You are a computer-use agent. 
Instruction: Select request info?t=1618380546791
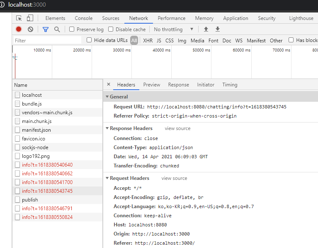[x=57, y=209]
